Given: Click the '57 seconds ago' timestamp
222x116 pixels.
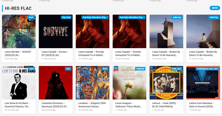Looking at the screenshot, I should [86, 110].
